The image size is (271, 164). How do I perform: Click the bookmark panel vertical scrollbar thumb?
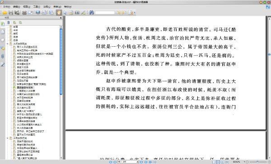[x=61, y=62]
